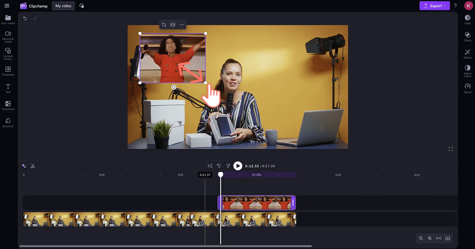The height and width of the screenshot is (249, 475).
Task: Select the main yellow video clip on timeline
Action: pos(160,219)
